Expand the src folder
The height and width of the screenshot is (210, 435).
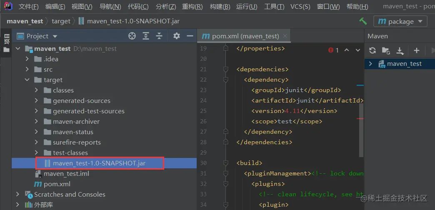click(x=27, y=70)
